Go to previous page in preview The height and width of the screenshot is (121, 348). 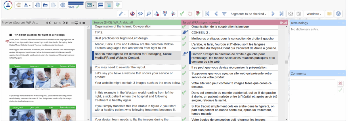(50, 23)
